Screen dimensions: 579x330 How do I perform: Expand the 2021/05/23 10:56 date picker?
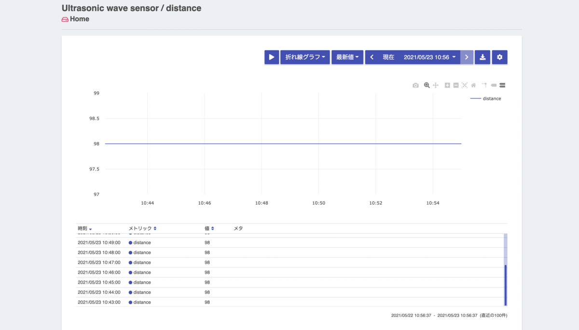429,57
